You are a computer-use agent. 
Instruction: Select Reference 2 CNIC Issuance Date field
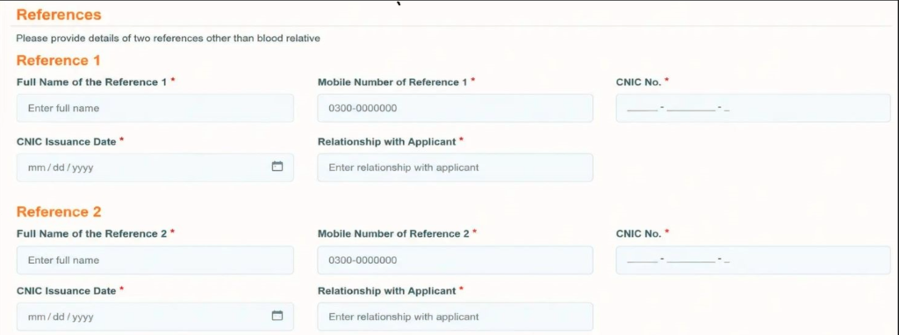[x=155, y=317]
